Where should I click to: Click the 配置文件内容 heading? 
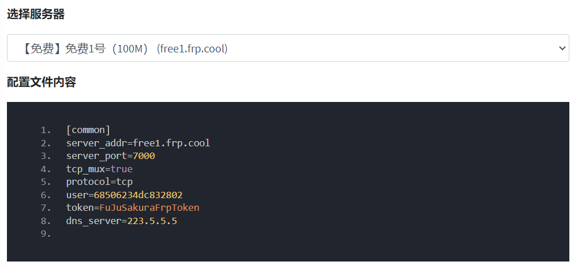pos(42,82)
